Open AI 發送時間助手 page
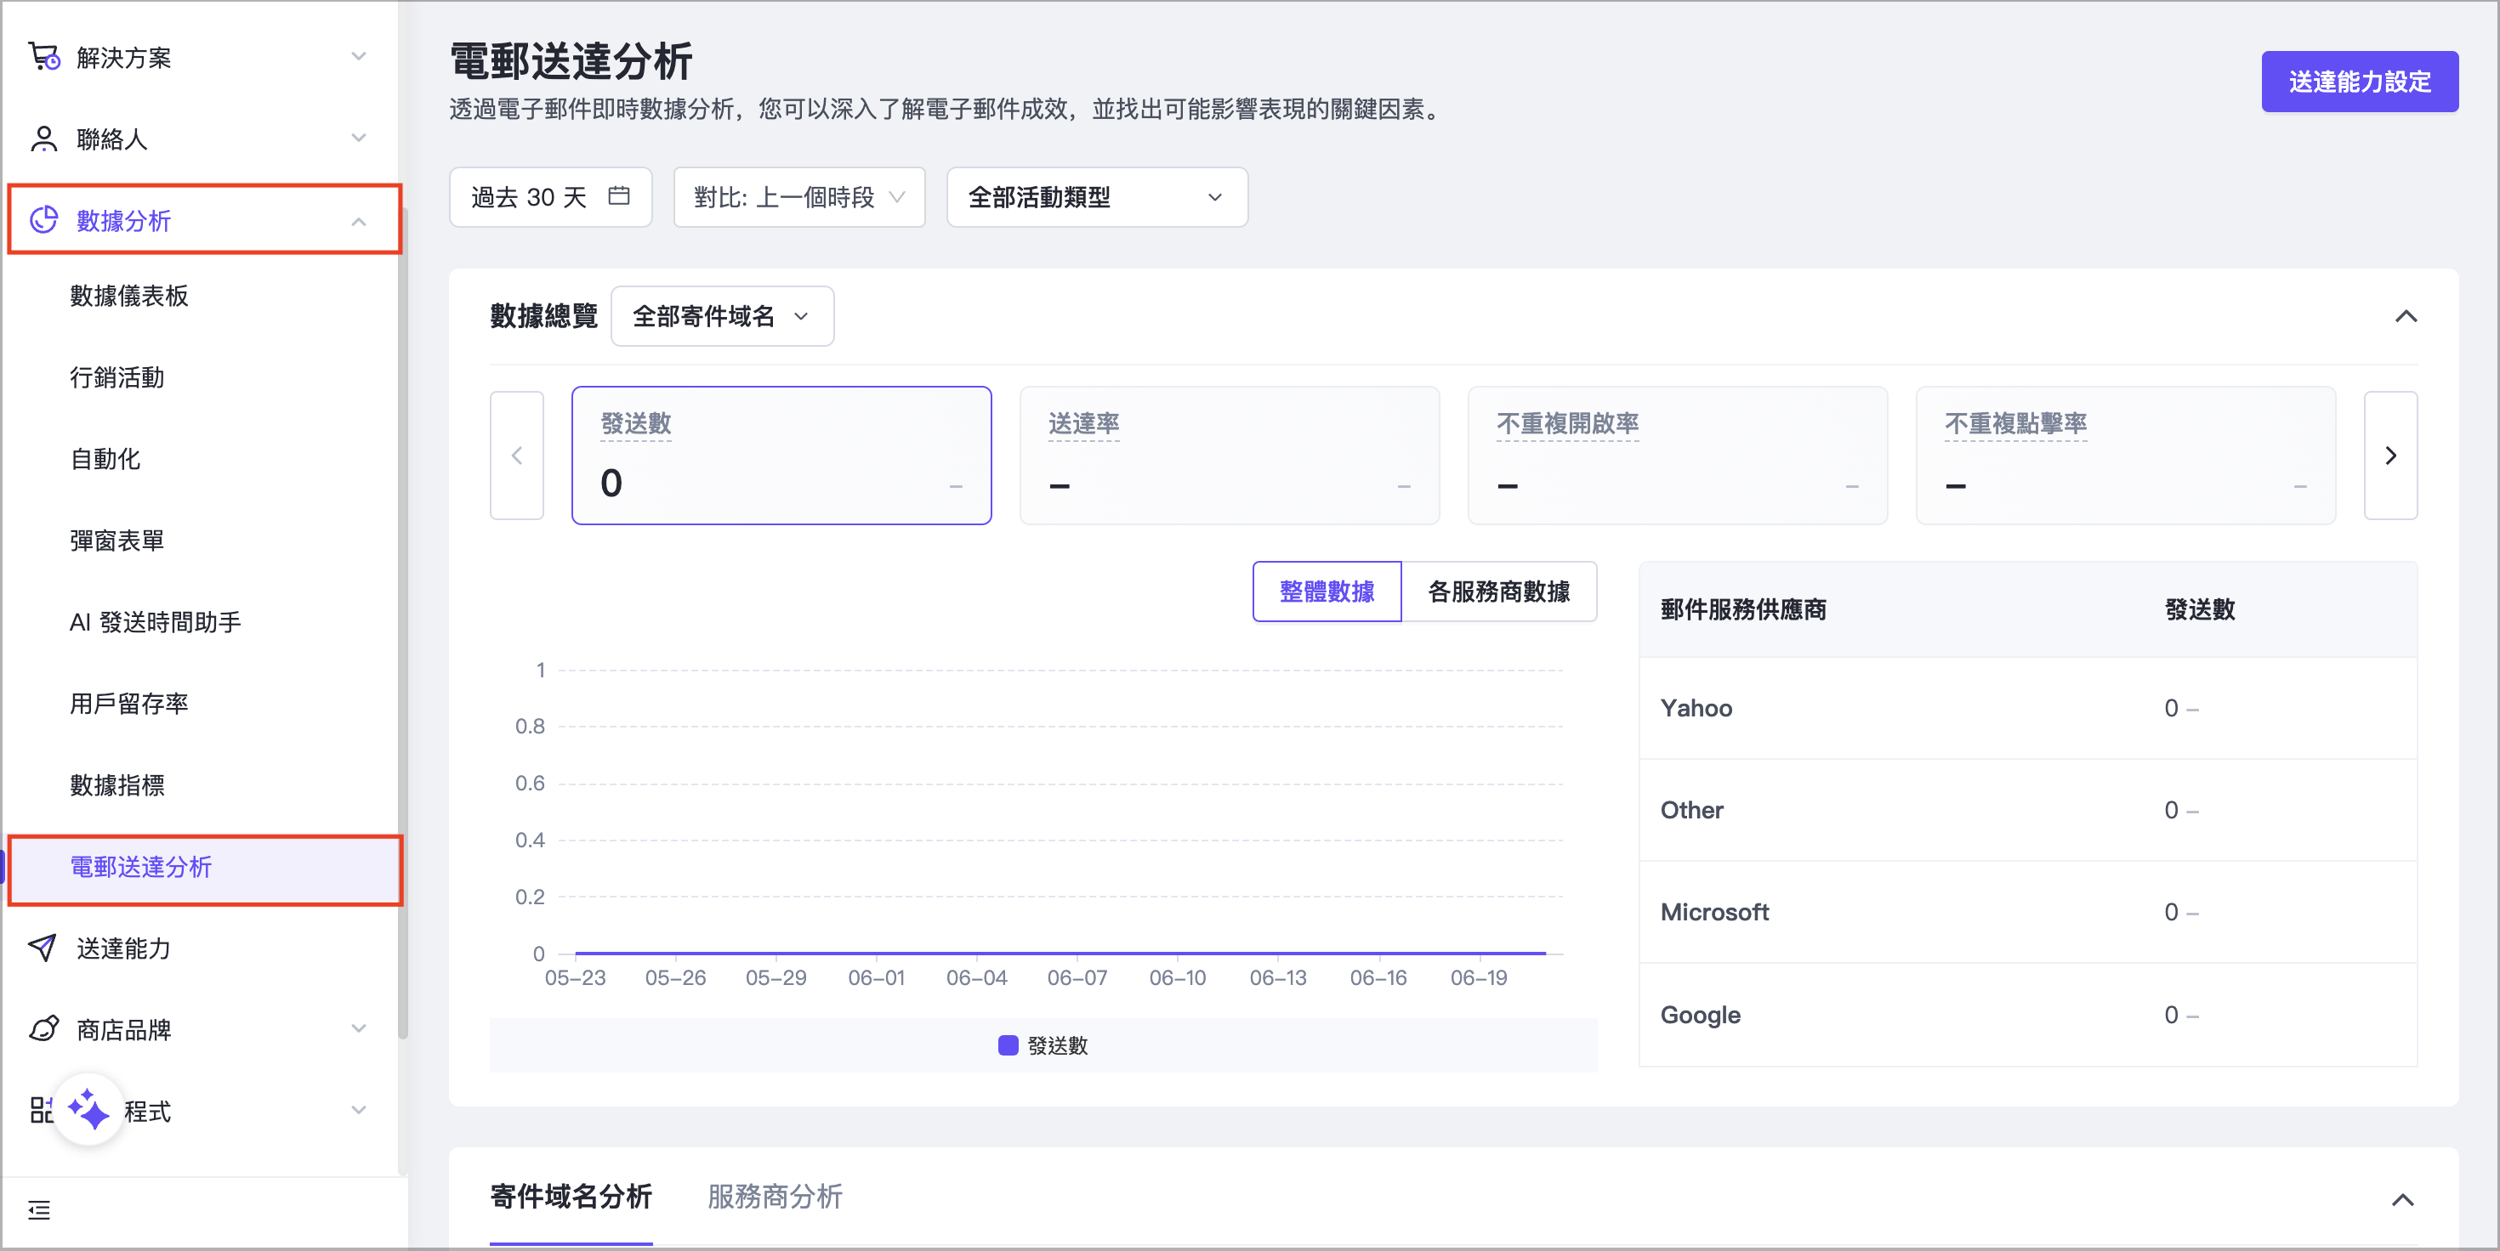Image resolution: width=2500 pixels, height=1251 pixels. [156, 621]
